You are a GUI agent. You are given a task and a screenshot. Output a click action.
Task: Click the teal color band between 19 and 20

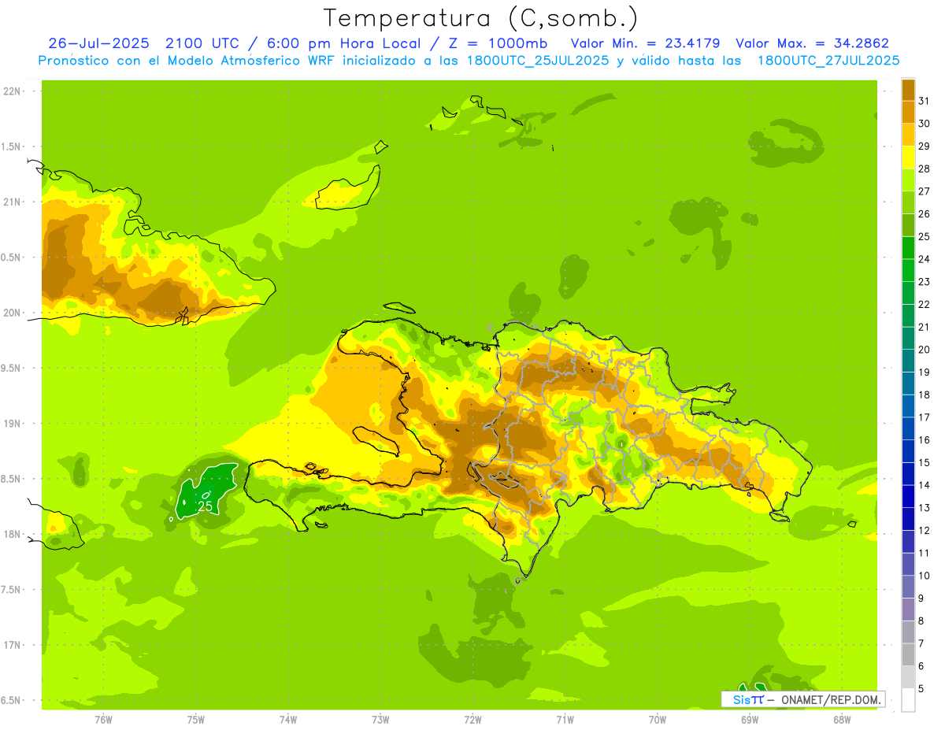pos(908,361)
